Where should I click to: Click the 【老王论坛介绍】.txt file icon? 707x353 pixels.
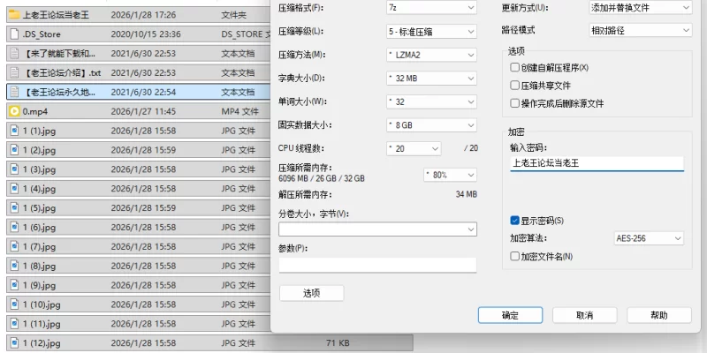pyautogui.click(x=14, y=72)
